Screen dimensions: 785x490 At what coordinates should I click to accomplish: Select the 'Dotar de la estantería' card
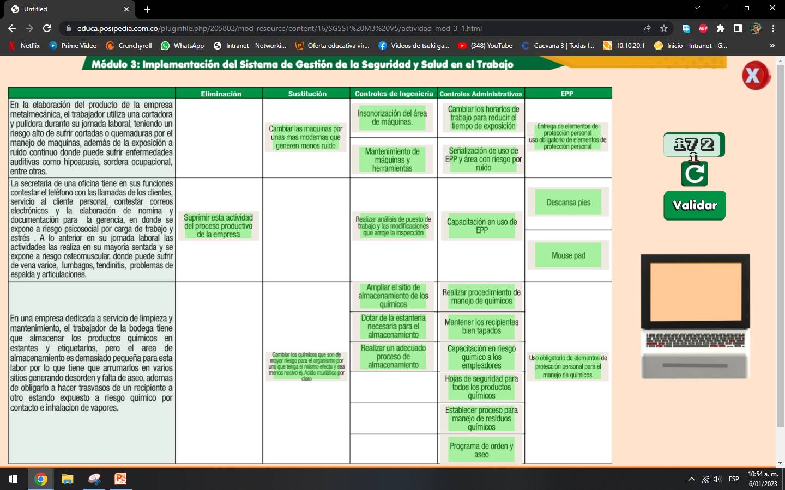[393, 326]
